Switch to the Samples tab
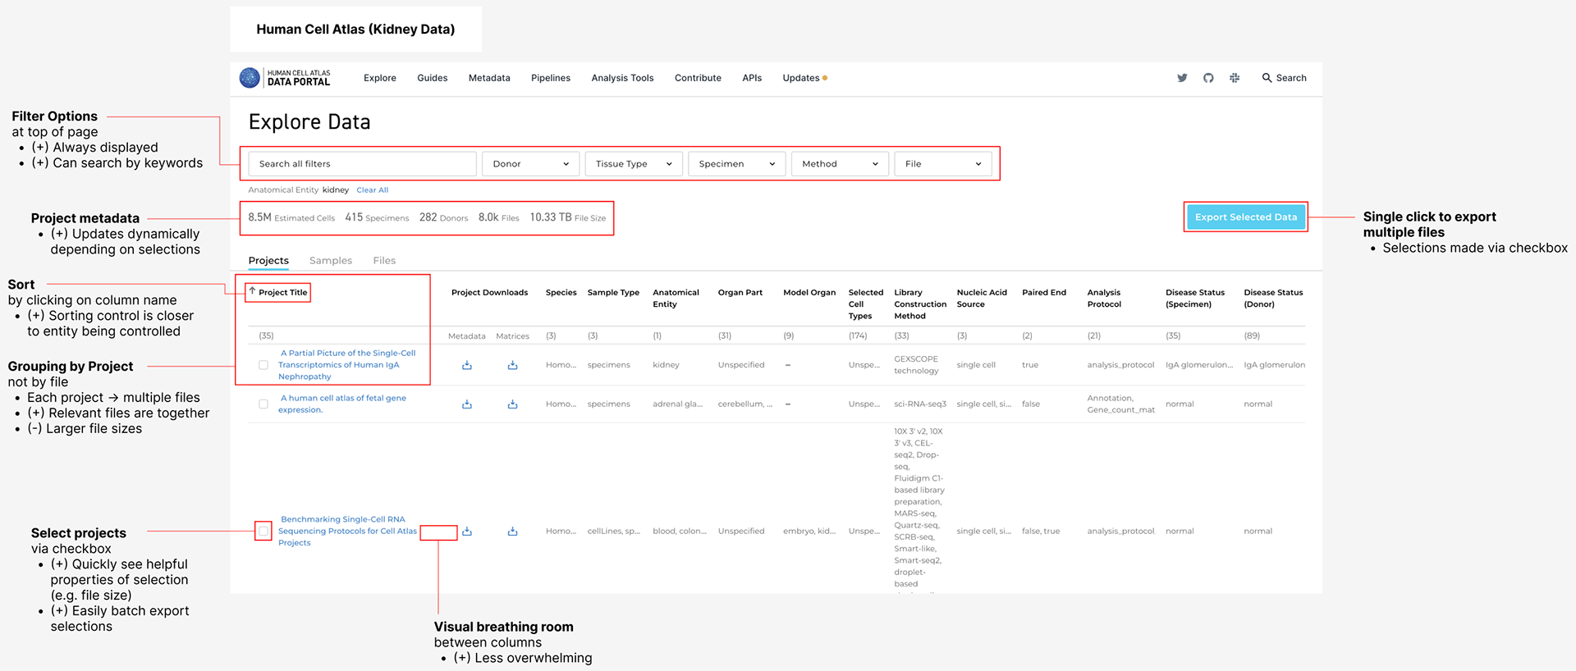The image size is (1576, 671). (331, 261)
